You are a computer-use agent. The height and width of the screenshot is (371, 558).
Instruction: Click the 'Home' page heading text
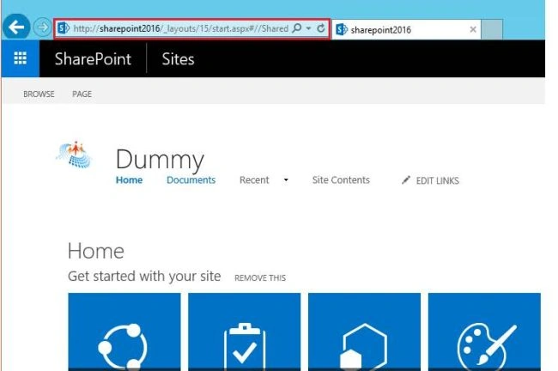[96, 252]
